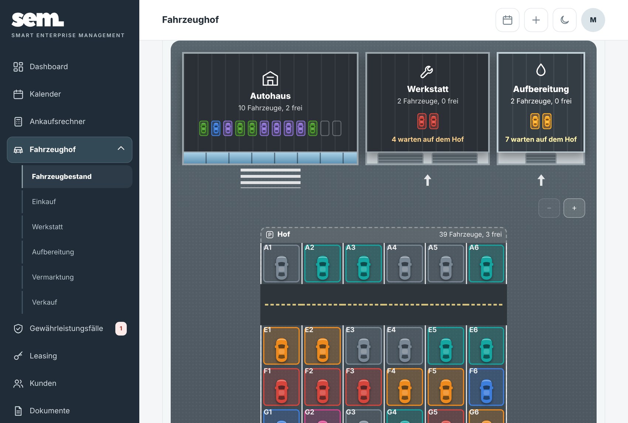Select the Fahrzeugbestand submenu item
This screenshot has width=628, height=423.
[77, 176]
